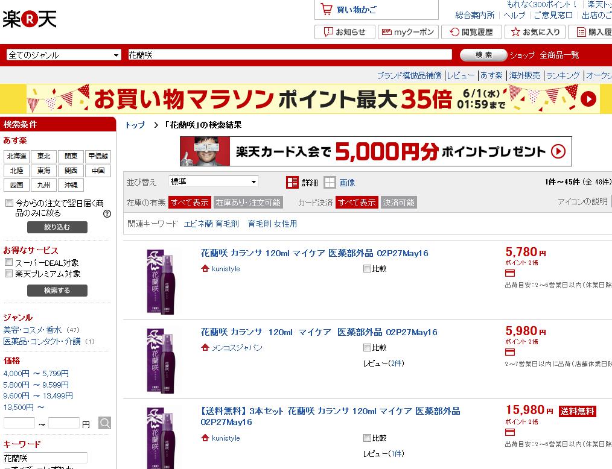Screen dimensions: 612x469
Task: Select 北海道 region button
Action: tap(17, 156)
